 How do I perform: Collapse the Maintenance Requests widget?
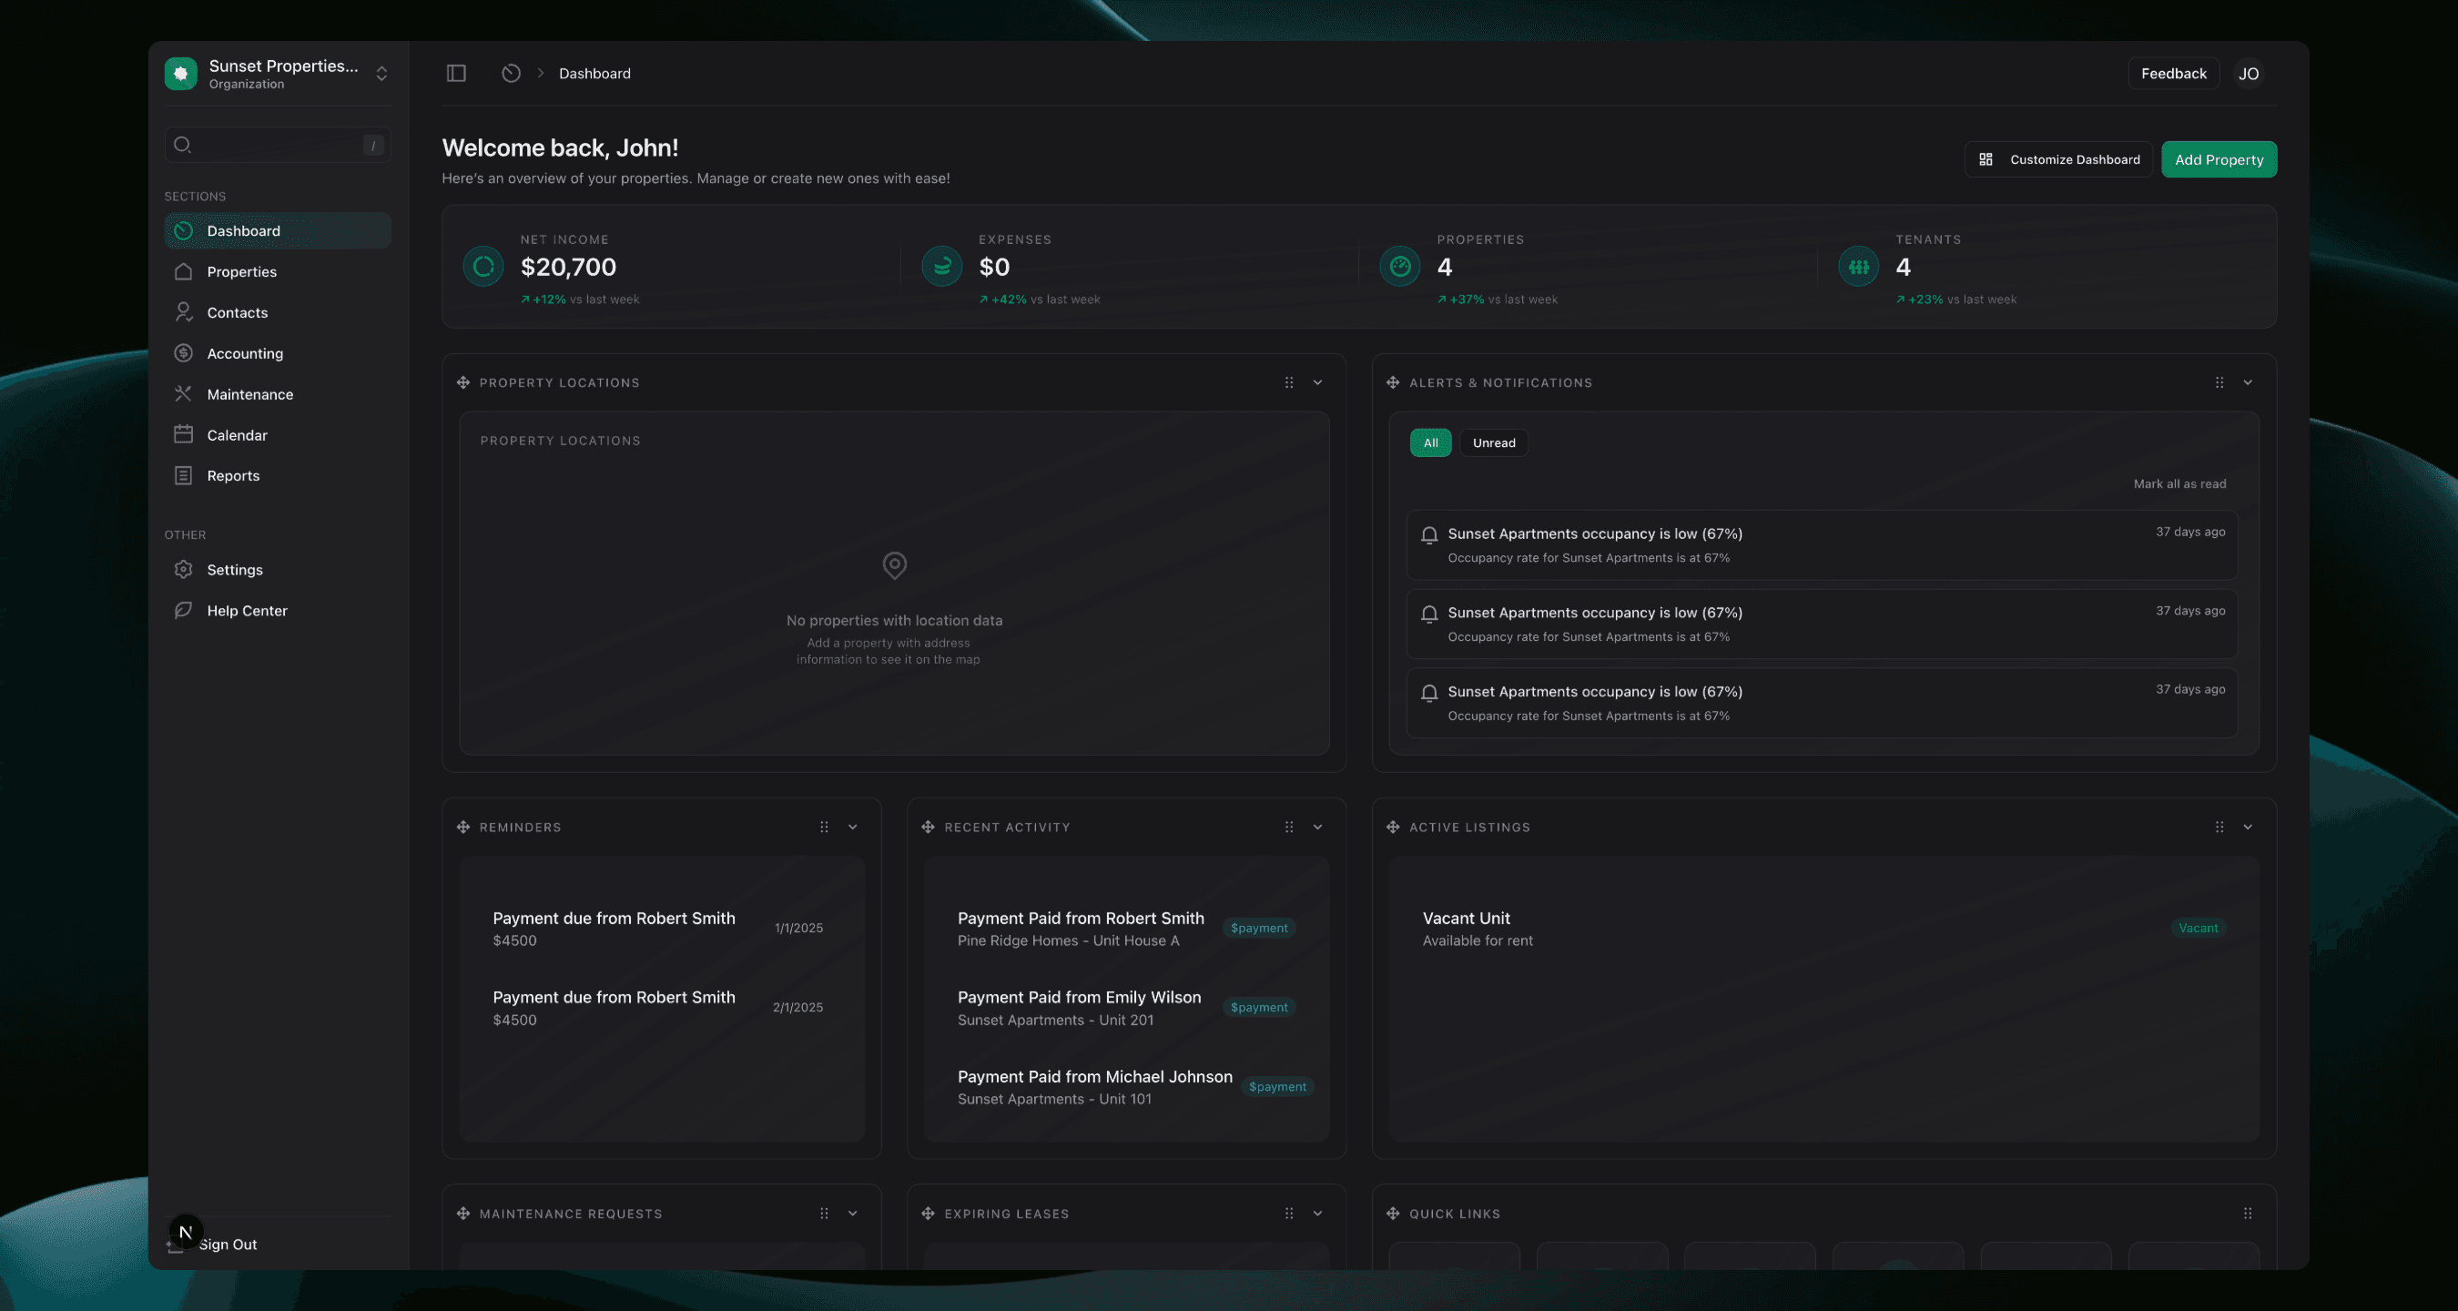click(x=853, y=1214)
